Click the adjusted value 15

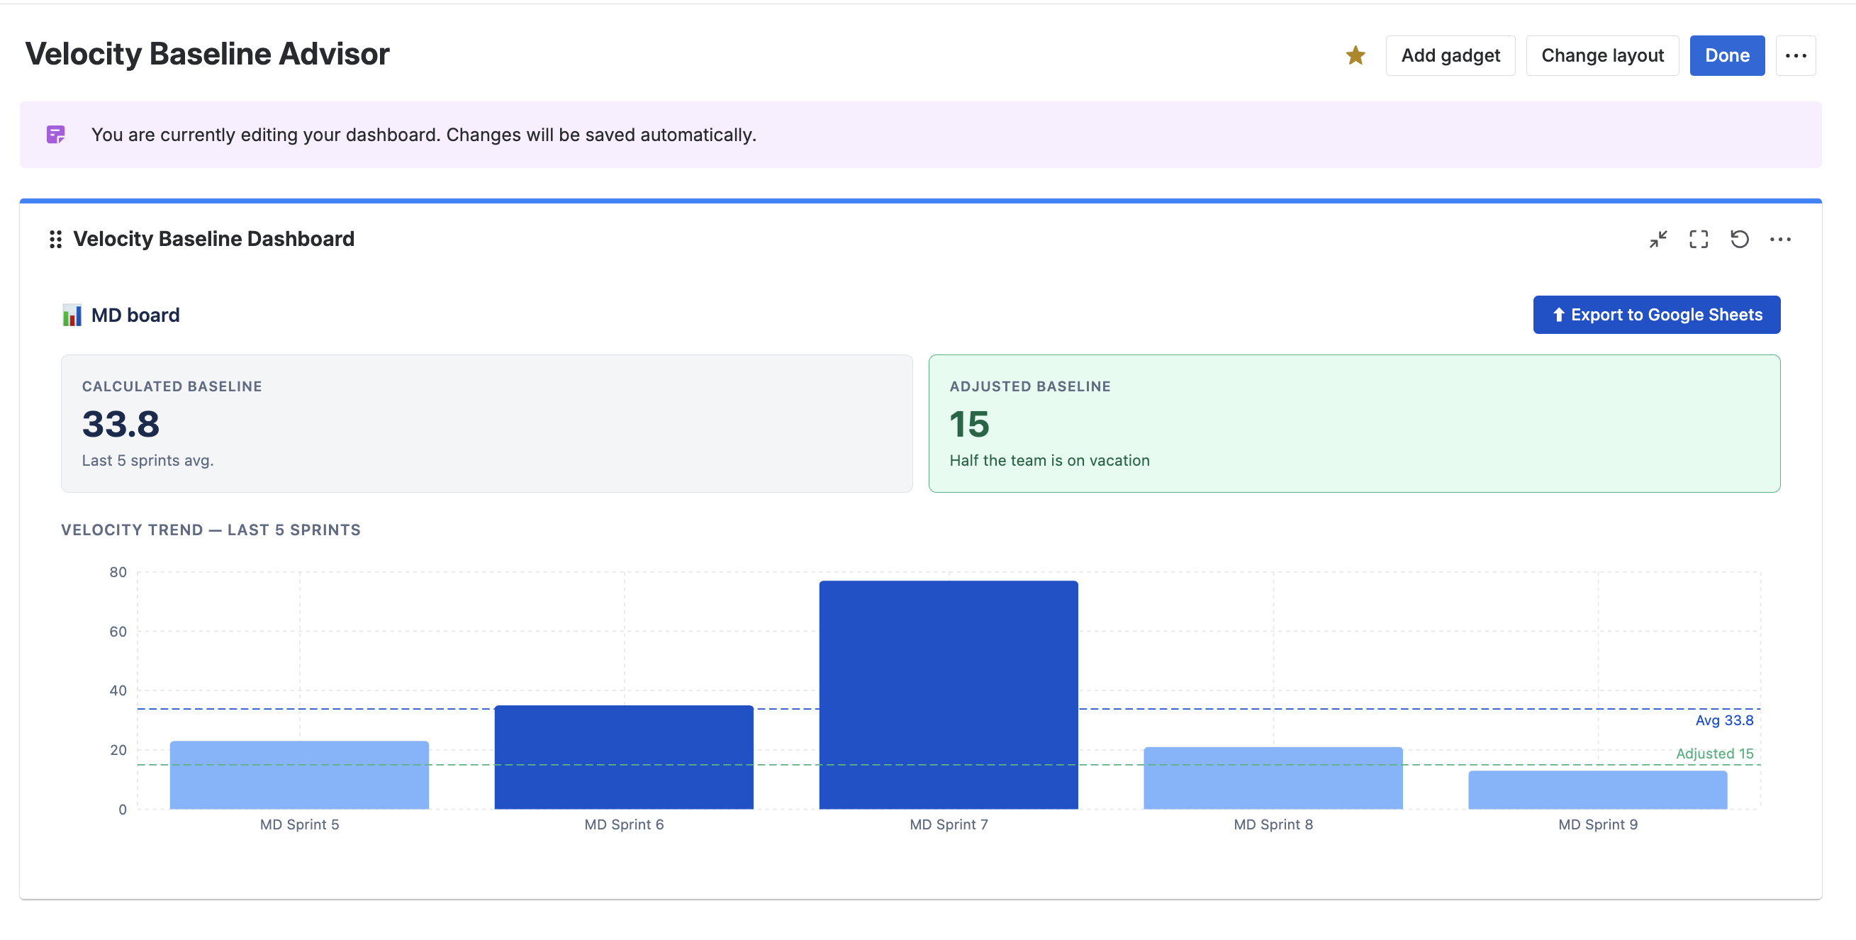pyautogui.click(x=969, y=423)
